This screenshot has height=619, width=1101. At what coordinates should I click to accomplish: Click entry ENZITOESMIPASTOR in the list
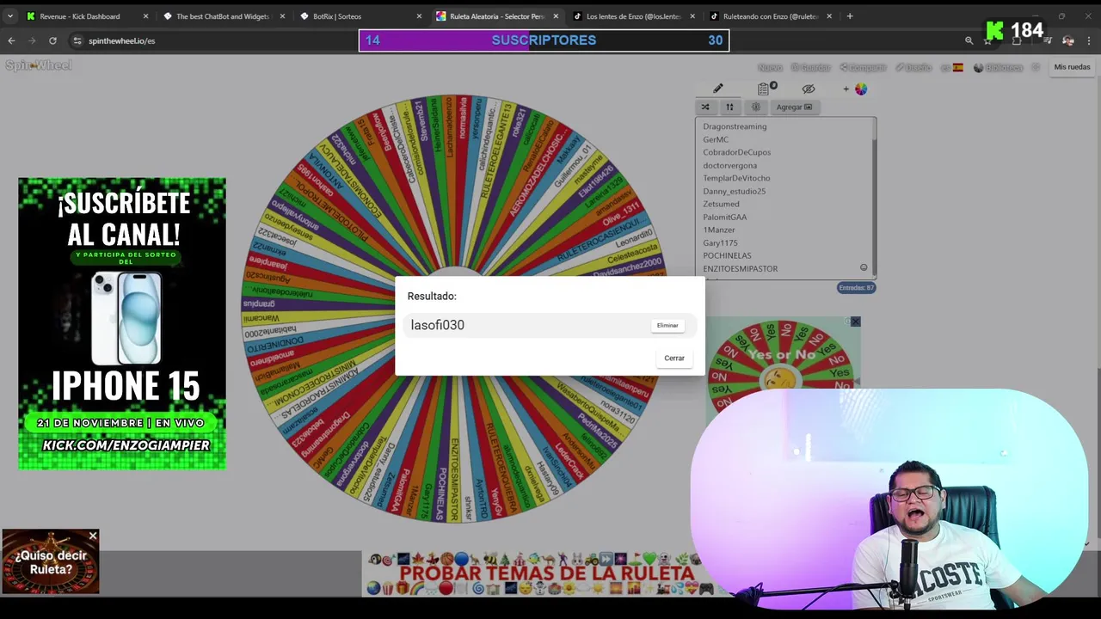point(741,268)
